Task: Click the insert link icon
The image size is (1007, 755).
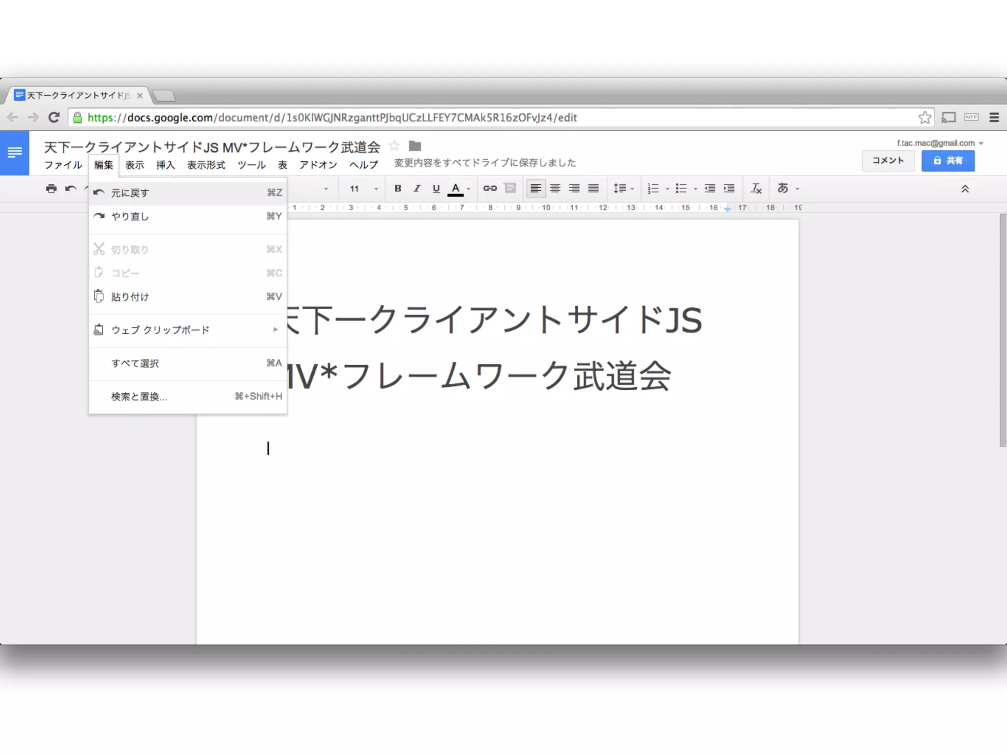Action: [490, 188]
